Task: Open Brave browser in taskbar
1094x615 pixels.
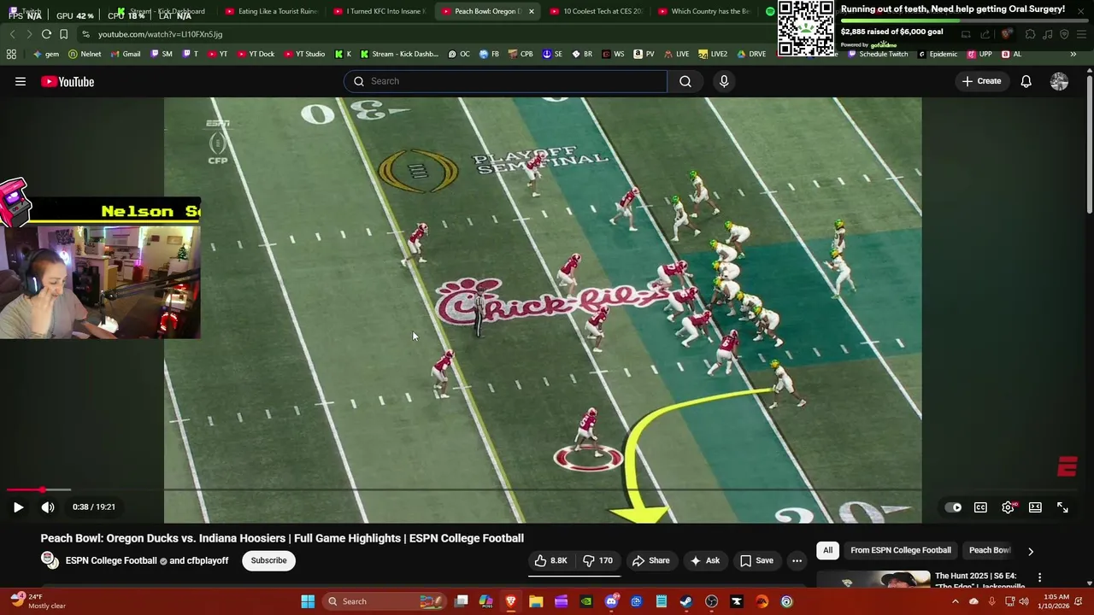Action: [x=510, y=601]
